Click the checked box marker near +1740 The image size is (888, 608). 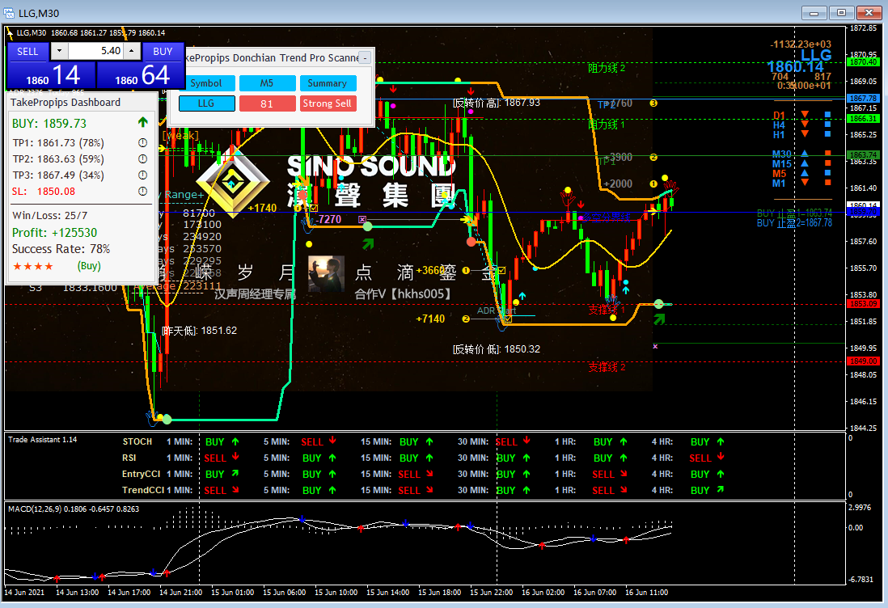point(314,208)
